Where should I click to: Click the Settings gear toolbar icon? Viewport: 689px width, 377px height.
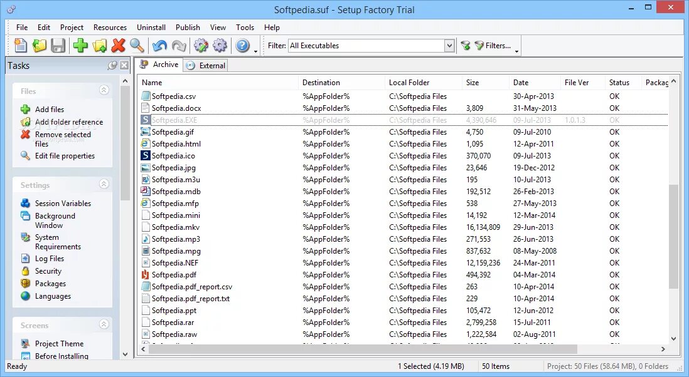click(x=220, y=46)
